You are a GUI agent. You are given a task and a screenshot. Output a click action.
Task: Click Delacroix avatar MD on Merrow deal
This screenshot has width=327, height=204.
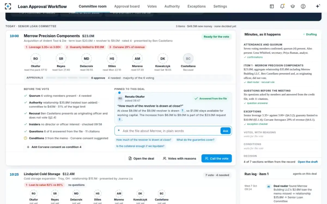pyautogui.click(x=86, y=58)
